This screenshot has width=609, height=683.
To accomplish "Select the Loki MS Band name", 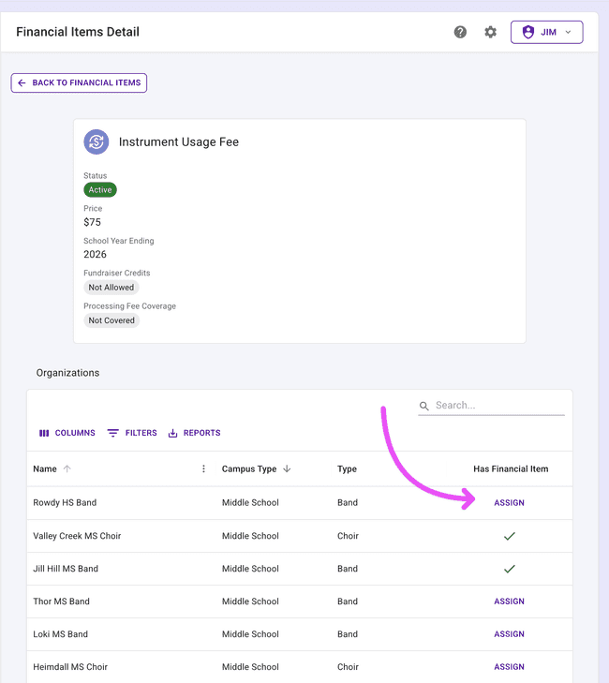I will (61, 634).
